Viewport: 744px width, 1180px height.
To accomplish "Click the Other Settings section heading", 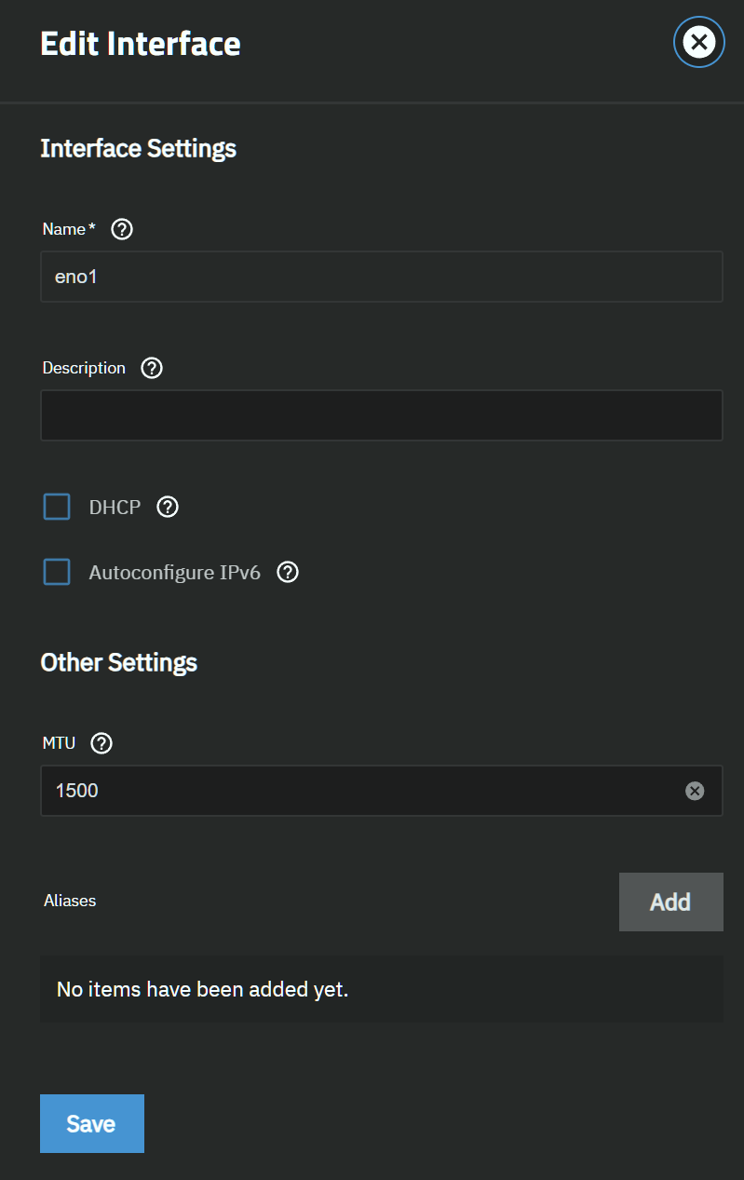I will (x=119, y=662).
